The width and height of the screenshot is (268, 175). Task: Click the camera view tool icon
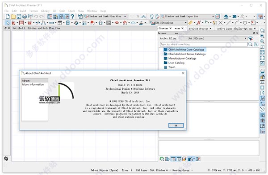point(234,17)
